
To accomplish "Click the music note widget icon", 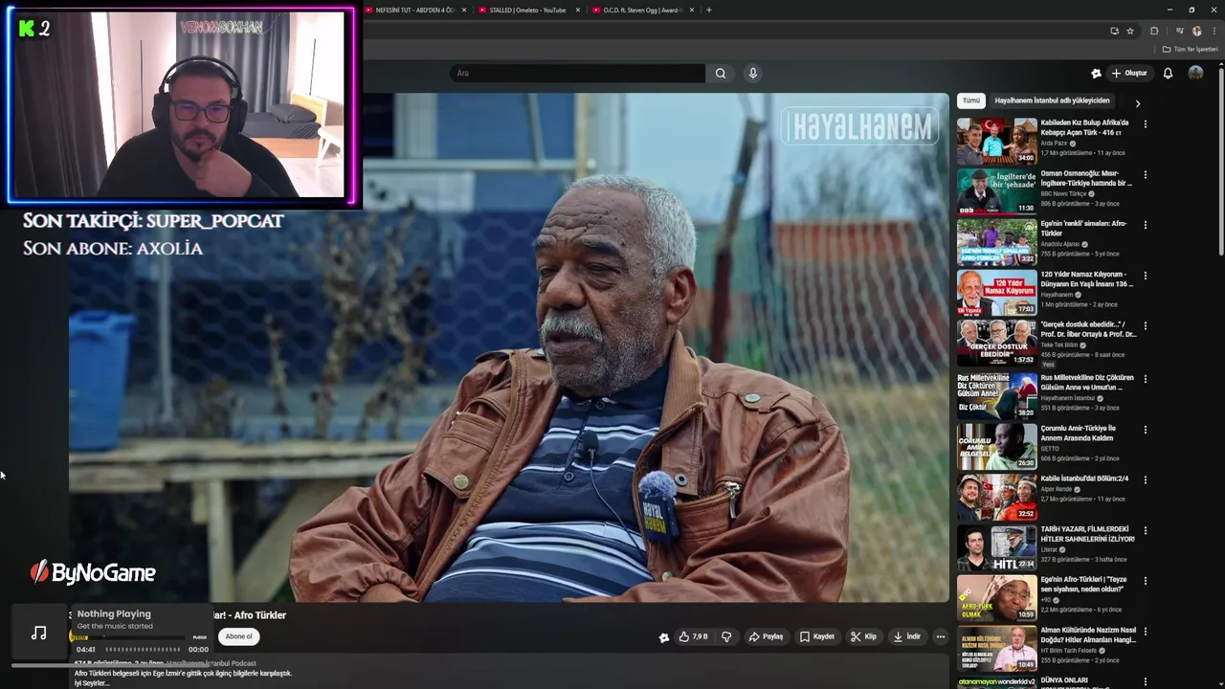I will click(x=39, y=633).
